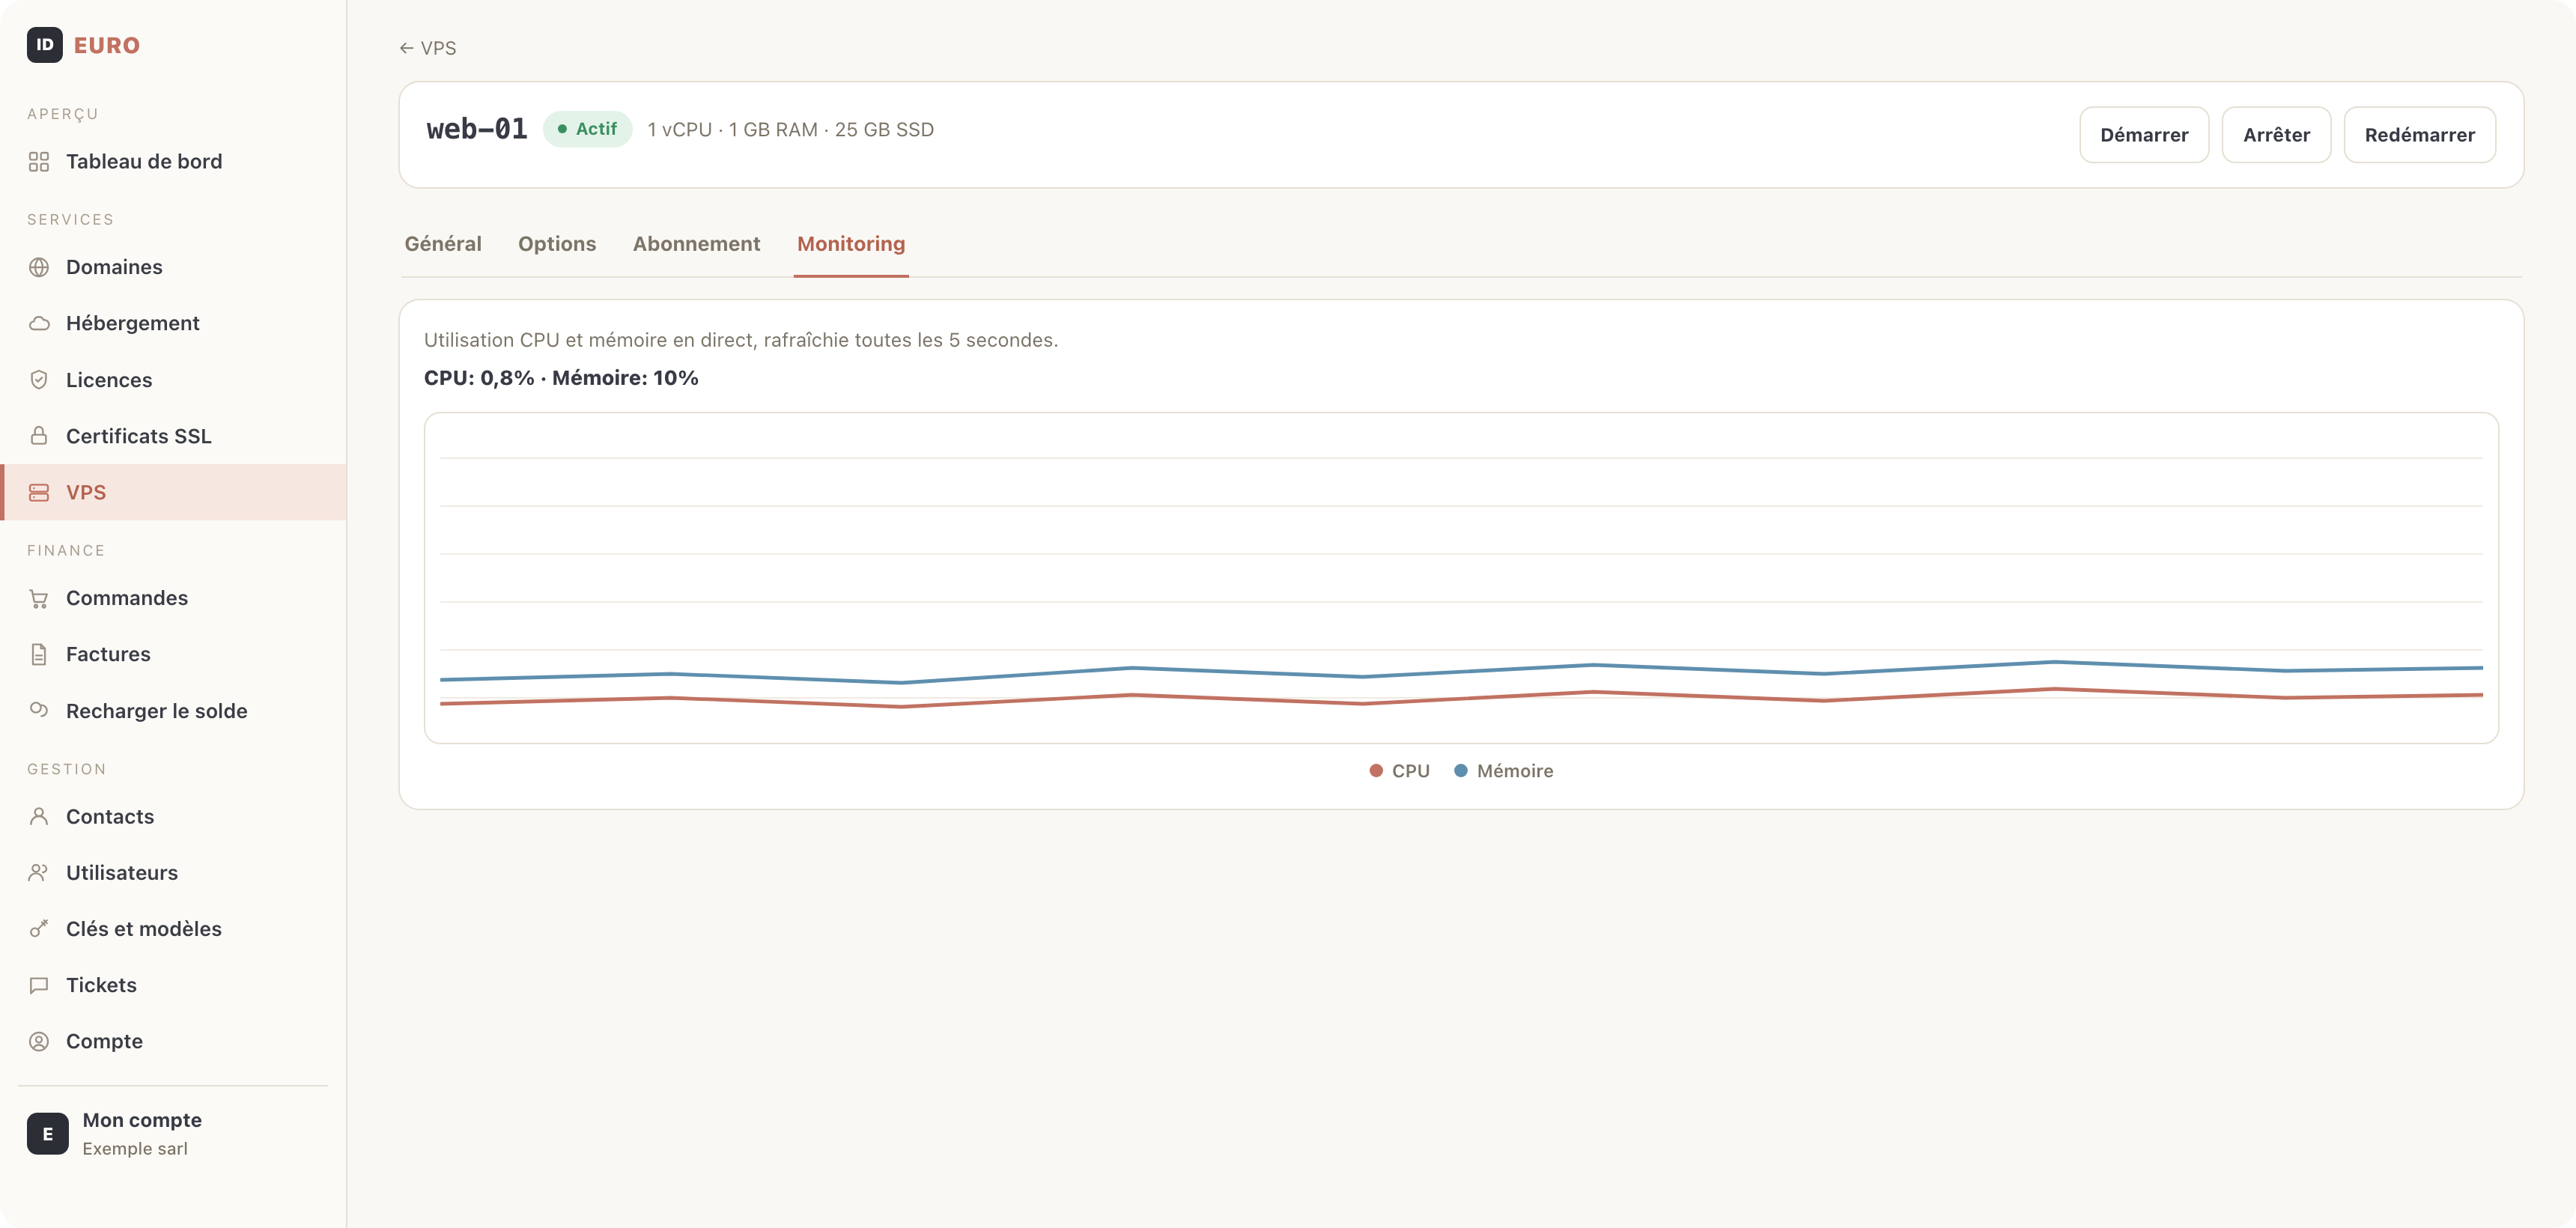Click the red CPU line in the chart

(1461, 698)
